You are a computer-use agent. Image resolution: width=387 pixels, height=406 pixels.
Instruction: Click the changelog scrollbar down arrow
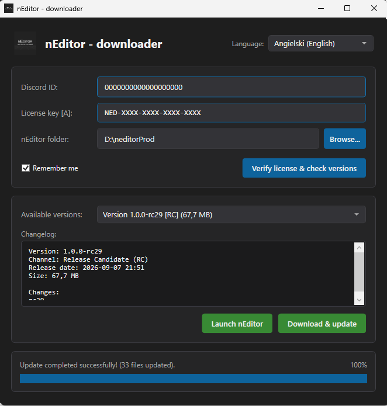coord(359,300)
